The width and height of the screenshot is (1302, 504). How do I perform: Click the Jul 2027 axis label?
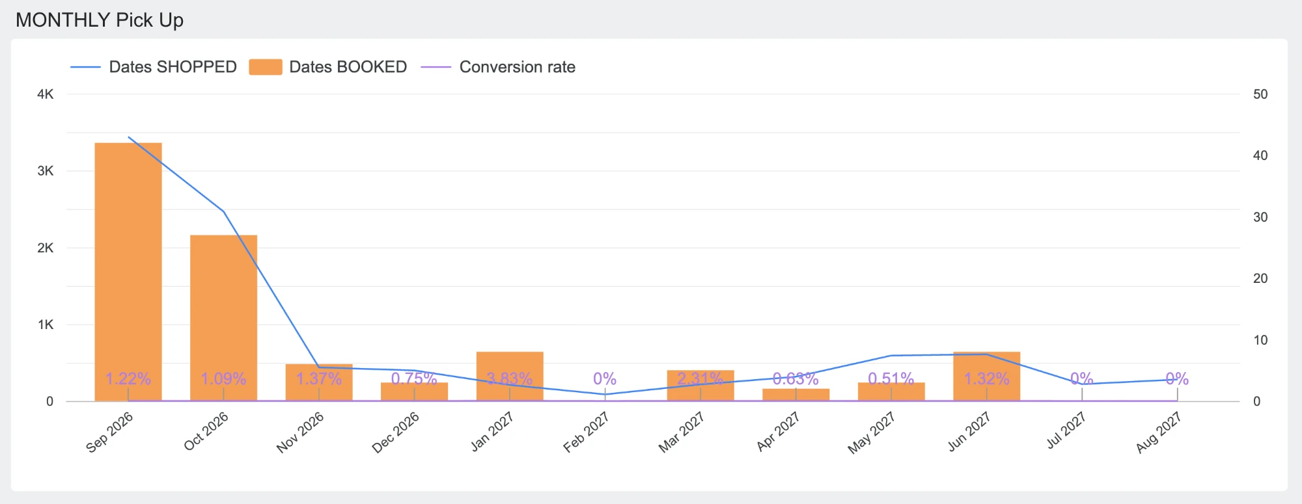click(x=1066, y=431)
